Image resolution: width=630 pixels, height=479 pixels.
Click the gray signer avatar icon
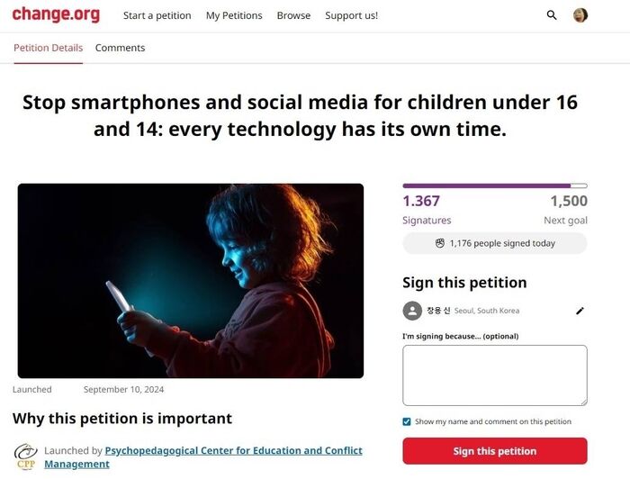point(412,311)
